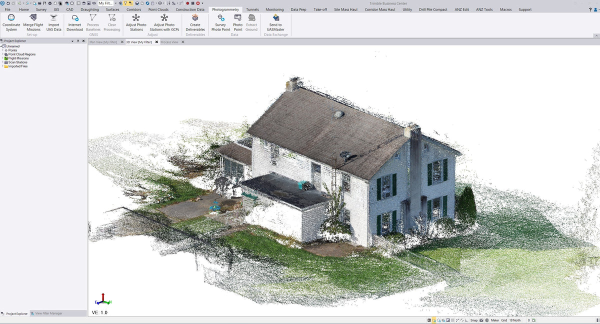
Task: Click Merge Flight Missions icon
Action: [x=33, y=17]
